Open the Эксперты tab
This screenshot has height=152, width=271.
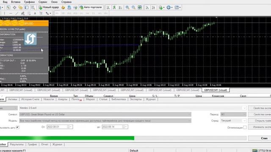coord(135,99)
